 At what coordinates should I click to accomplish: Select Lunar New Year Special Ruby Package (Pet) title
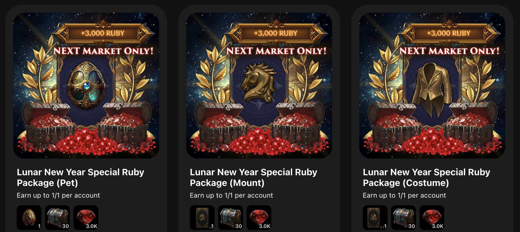coord(80,177)
